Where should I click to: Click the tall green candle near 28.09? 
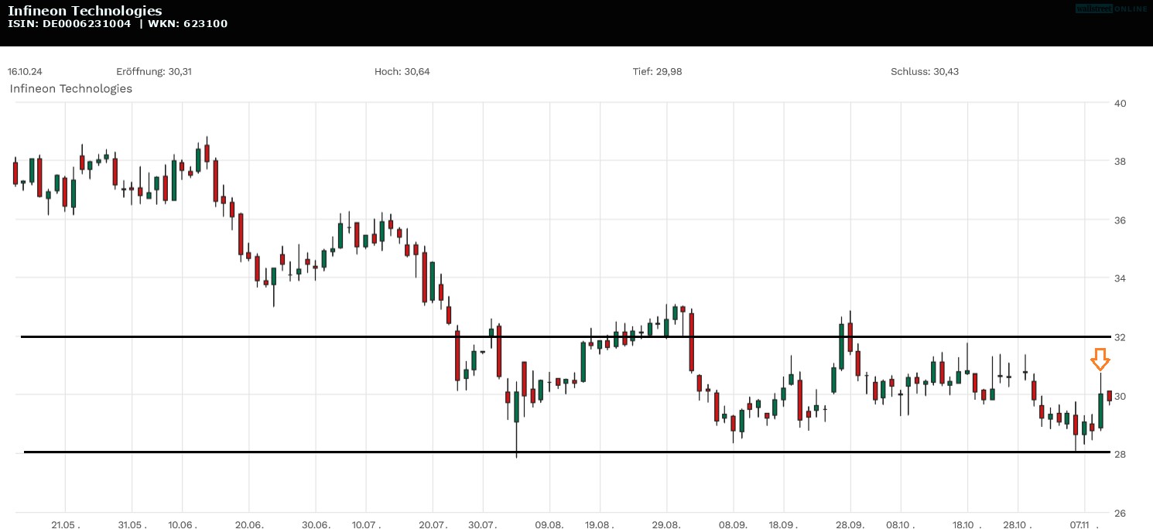[x=840, y=348]
